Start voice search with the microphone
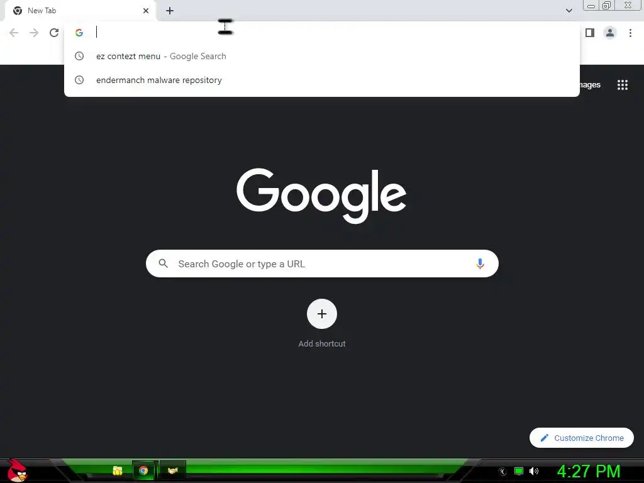This screenshot has width=644, height=483. tap(480, 264)
